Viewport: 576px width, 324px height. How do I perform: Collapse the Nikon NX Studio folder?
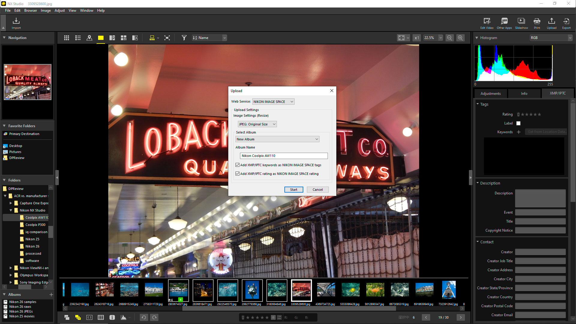point(11,210)
